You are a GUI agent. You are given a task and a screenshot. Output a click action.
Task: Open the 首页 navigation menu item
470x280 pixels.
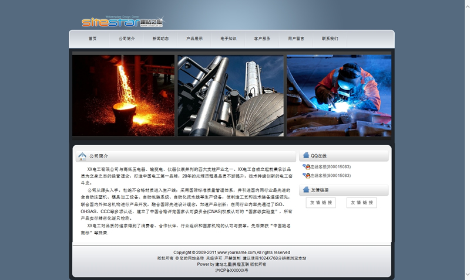pos(93,39)
